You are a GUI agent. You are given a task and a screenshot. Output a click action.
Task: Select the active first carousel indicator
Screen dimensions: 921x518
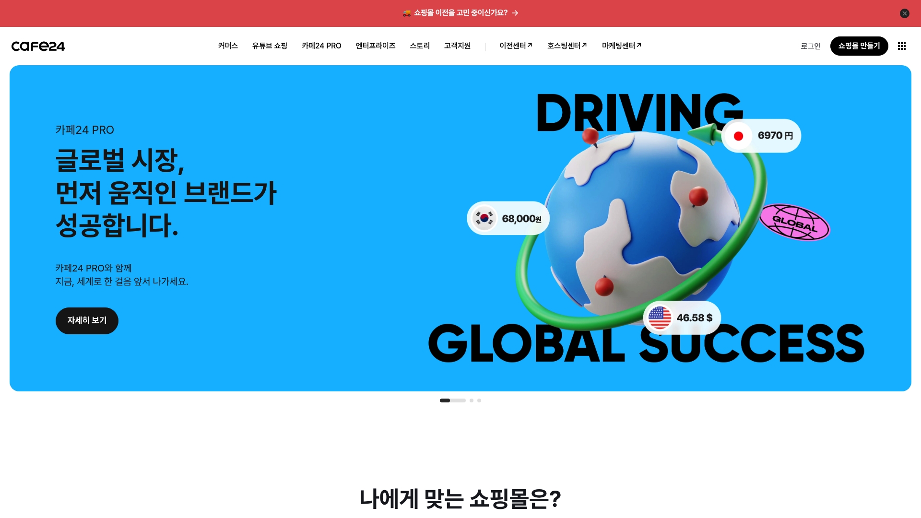tap(452, 400)
